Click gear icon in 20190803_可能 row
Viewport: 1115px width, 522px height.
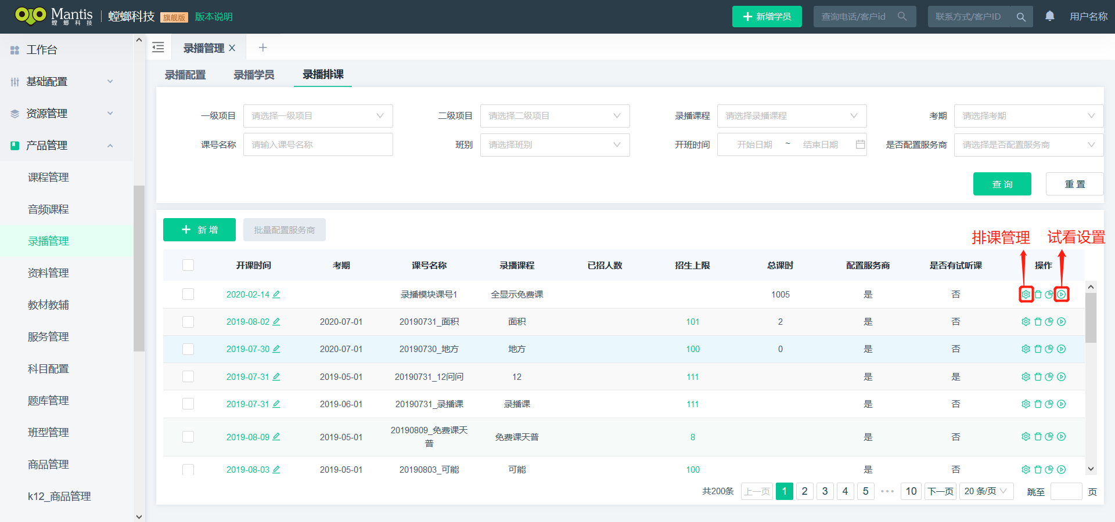click(x=1026, y=470)
